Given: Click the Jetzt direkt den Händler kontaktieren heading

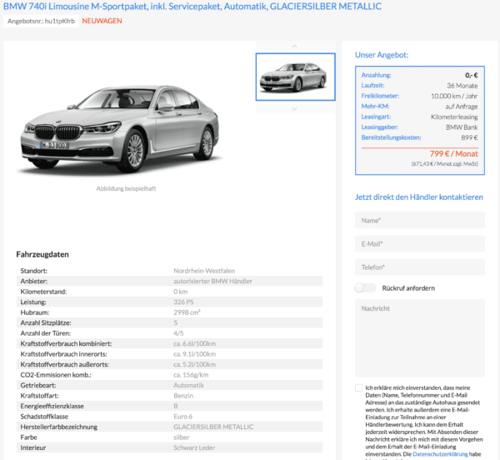Looking at the screenshot, I should tap(419, 197).
